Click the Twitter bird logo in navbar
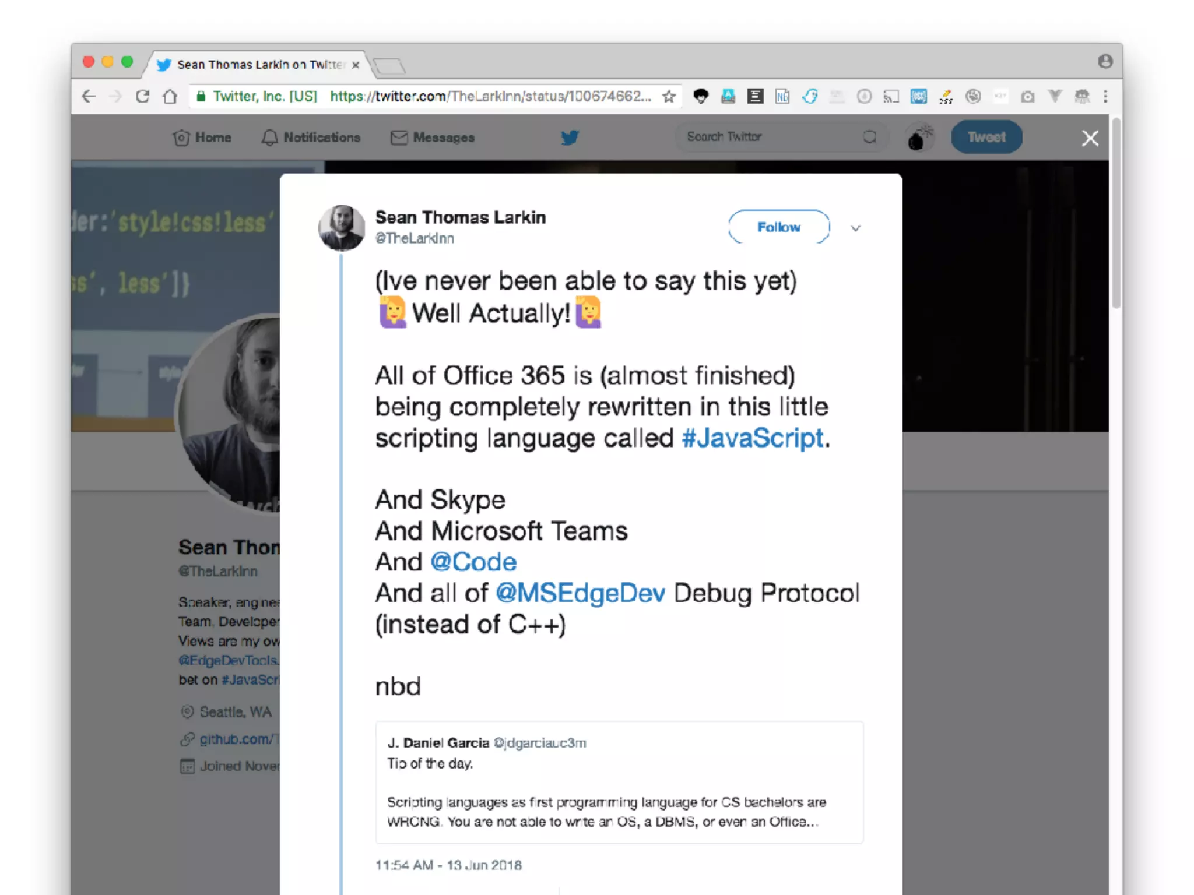The image size is (1194, 895). [x=570, y=138]
